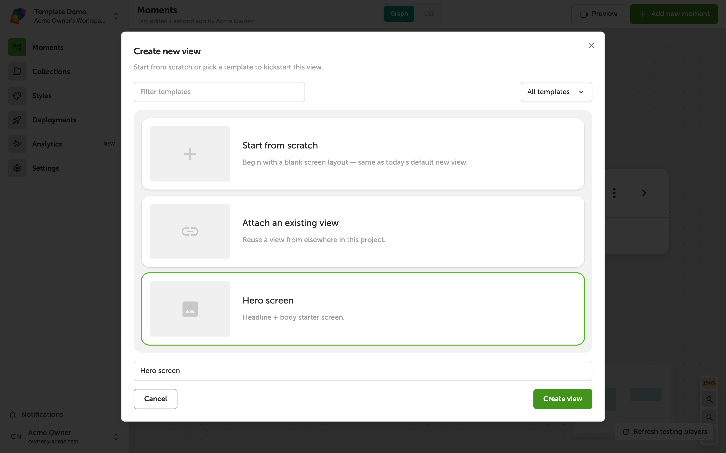Open the Styles palette icon
The width and height of the screenshot is (726, 453).
pos(17,96)
